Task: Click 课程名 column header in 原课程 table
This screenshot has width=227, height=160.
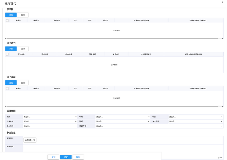Action: click(36, 20)
